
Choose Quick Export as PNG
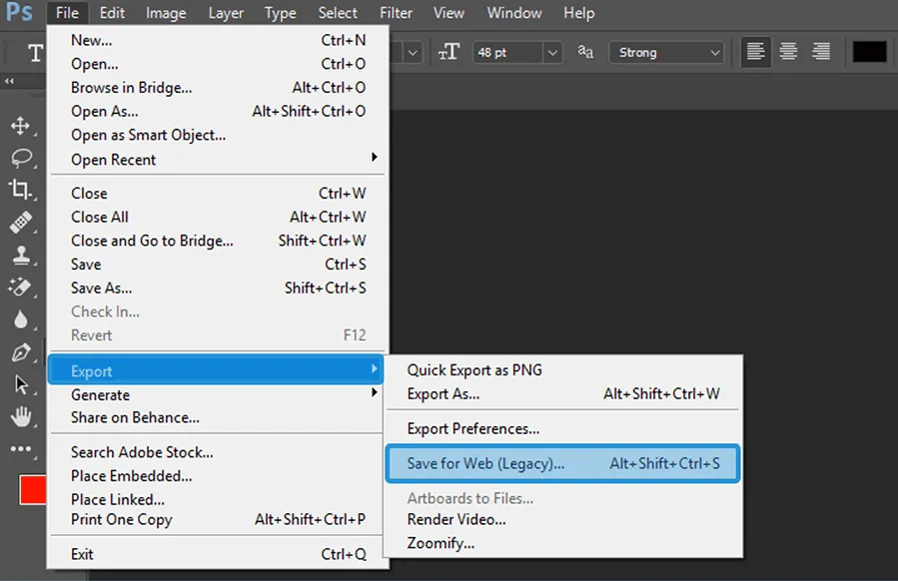pyautogui.click(x=563, y=370)
